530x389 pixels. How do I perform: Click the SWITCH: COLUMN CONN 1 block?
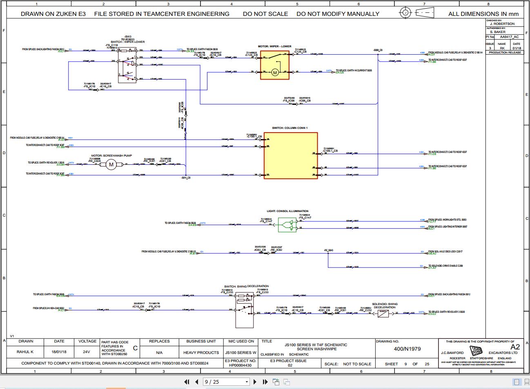(x=291, y=155)
